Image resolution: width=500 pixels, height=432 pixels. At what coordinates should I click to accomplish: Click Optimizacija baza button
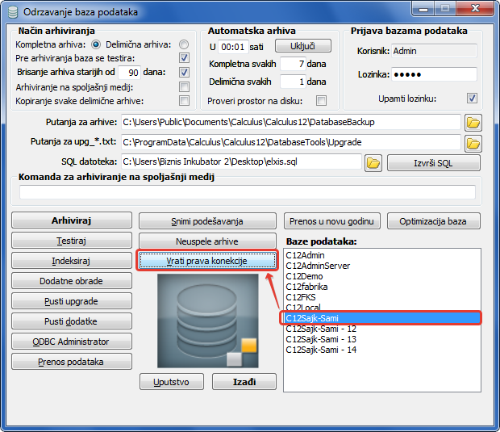(x=433, y=221)
